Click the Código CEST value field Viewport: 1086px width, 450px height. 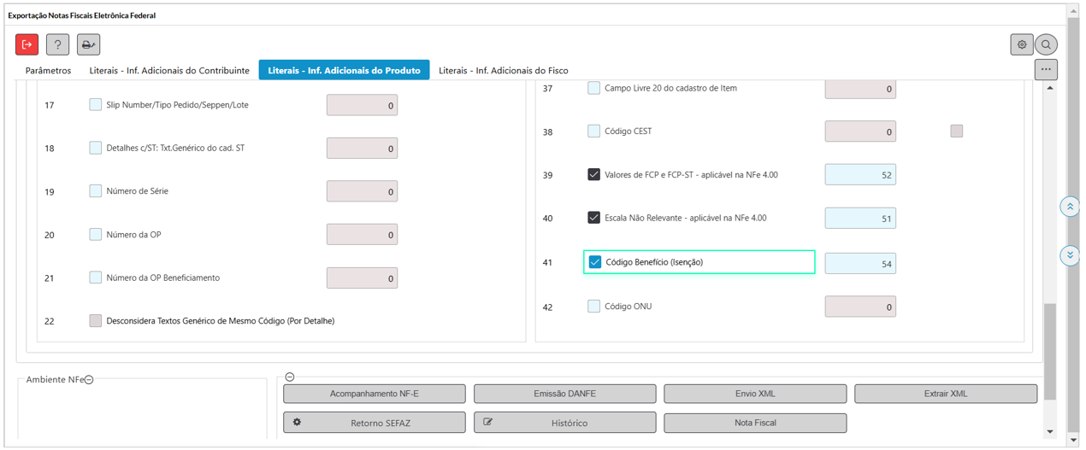coord(860,131)
